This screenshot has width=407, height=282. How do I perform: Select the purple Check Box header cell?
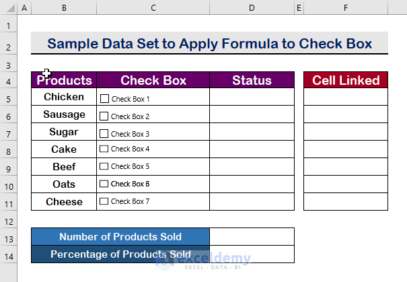[x=153, y=80]
